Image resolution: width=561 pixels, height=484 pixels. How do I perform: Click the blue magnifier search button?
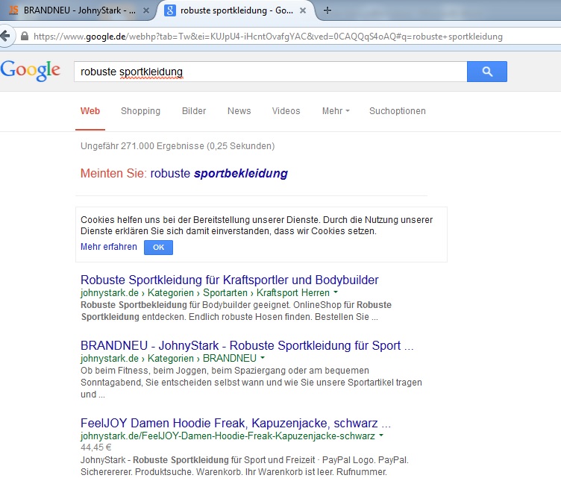click(486, 72)
